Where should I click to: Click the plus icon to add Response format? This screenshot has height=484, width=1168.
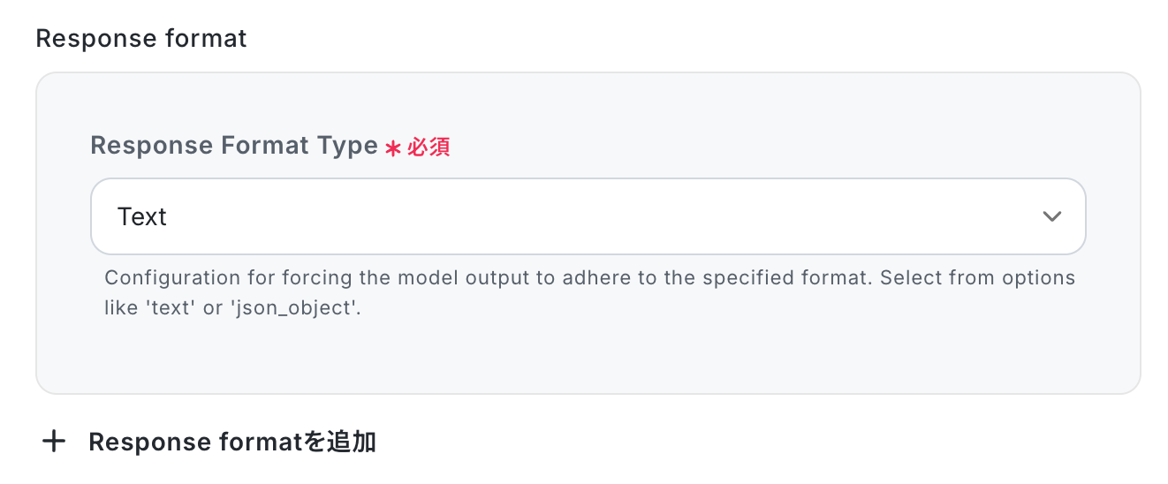55,442
